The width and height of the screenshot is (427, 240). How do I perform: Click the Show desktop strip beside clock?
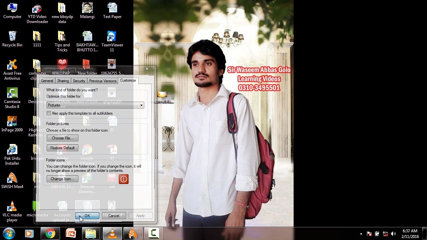[424, 234]
